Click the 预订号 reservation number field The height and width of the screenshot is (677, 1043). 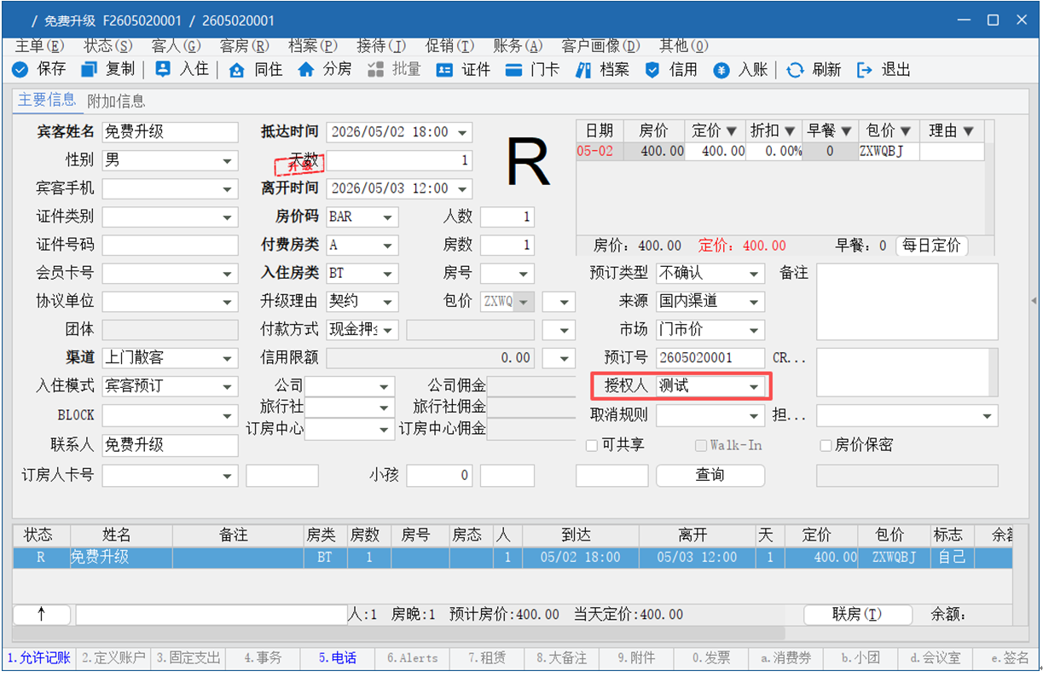[x=710, y=357]
